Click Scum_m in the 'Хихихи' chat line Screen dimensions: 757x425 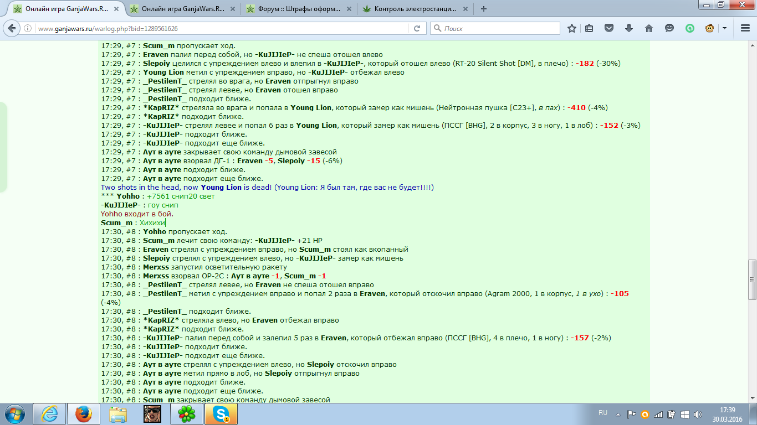pyautogui.click(x=116, y=223)
